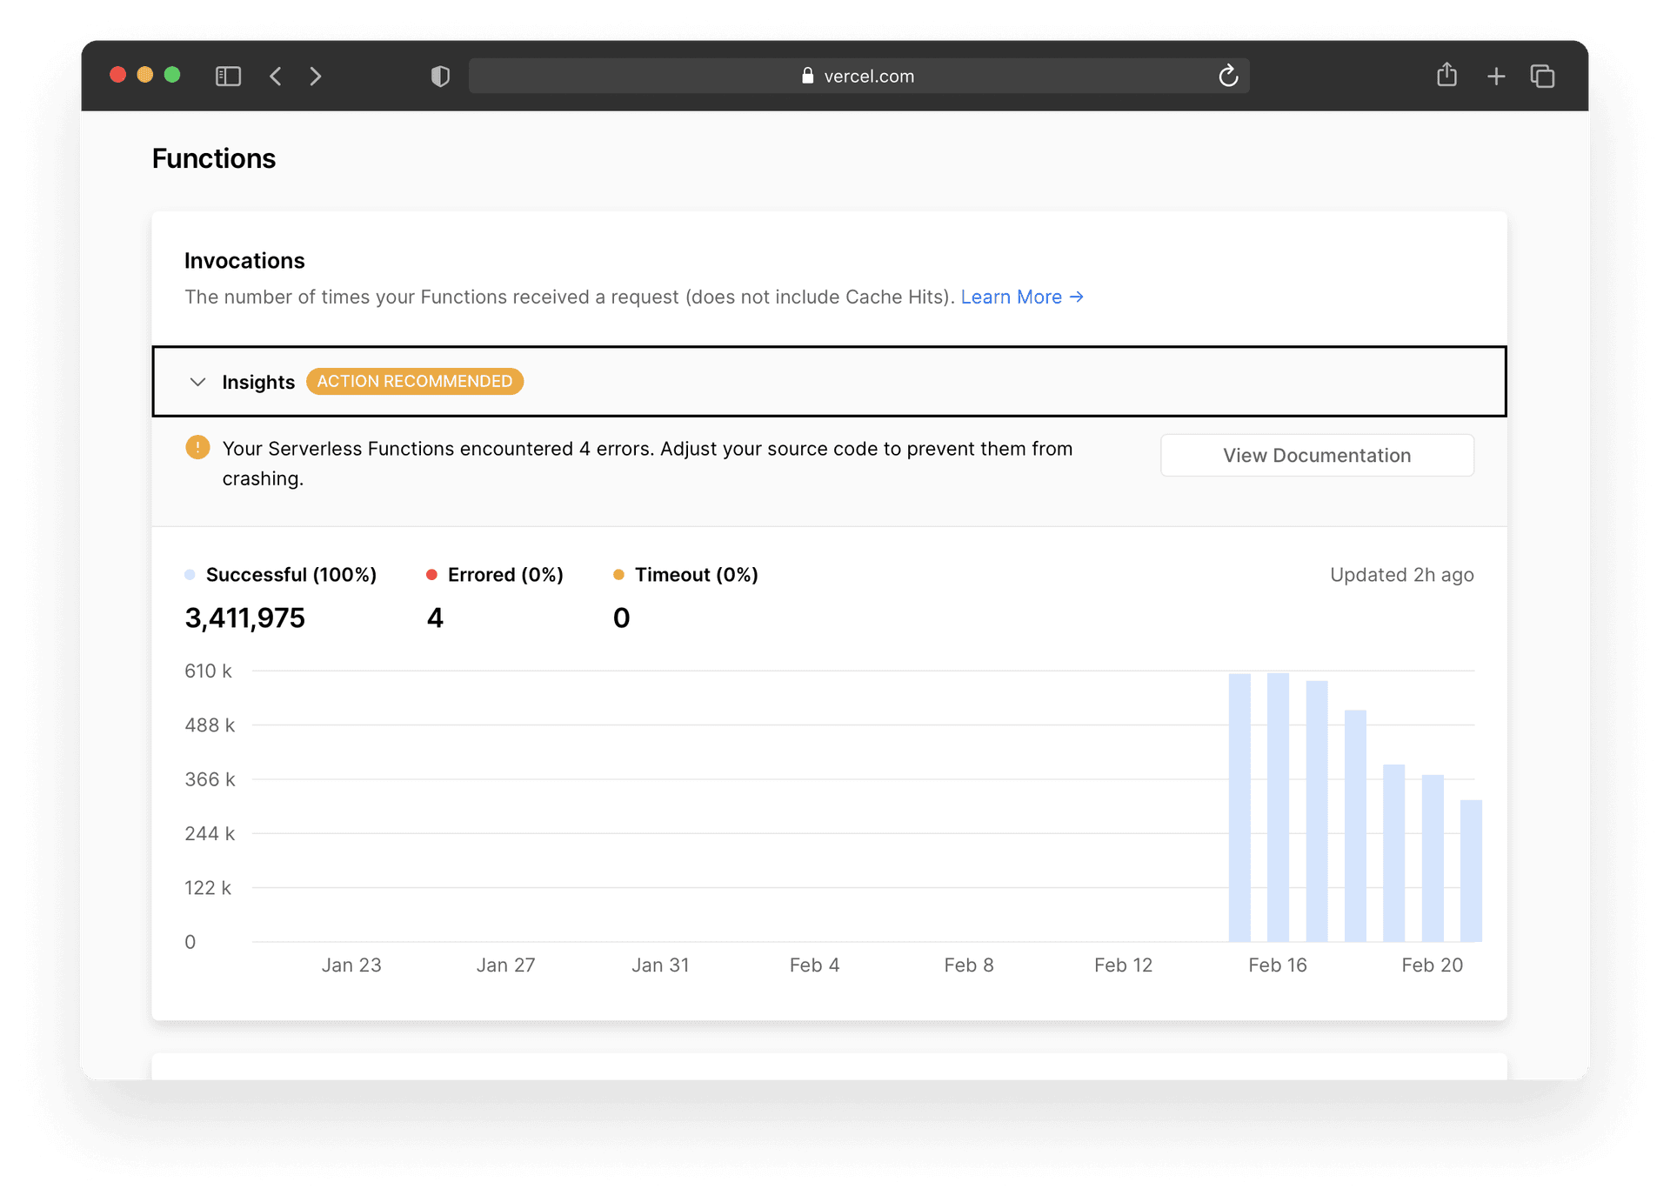Collapse the Insights section chevron
Screen dimensions: 1670x1202
point(197,382)
